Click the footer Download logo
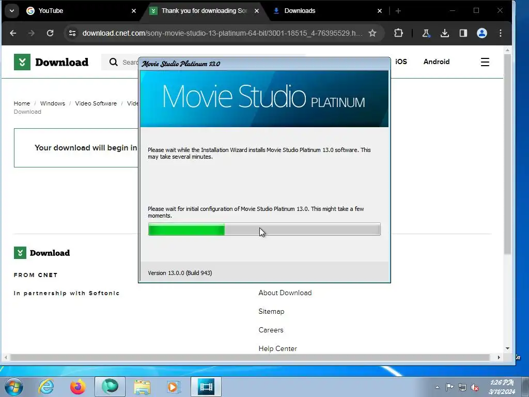 tap(42, 253)
